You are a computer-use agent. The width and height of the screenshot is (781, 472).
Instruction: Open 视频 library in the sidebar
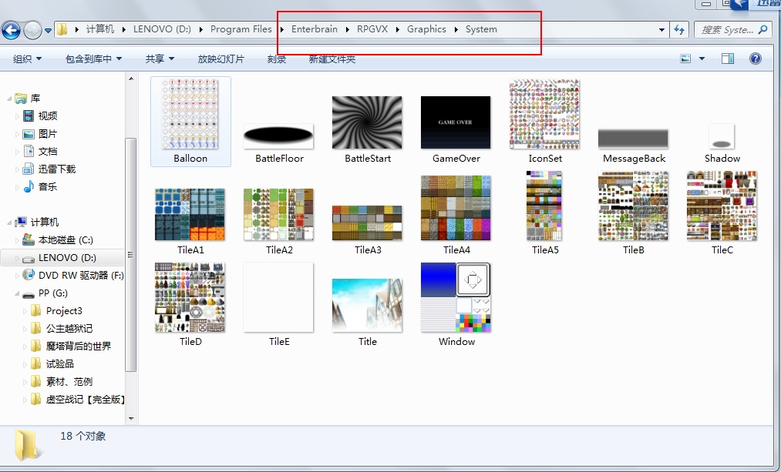coord(41,116)
